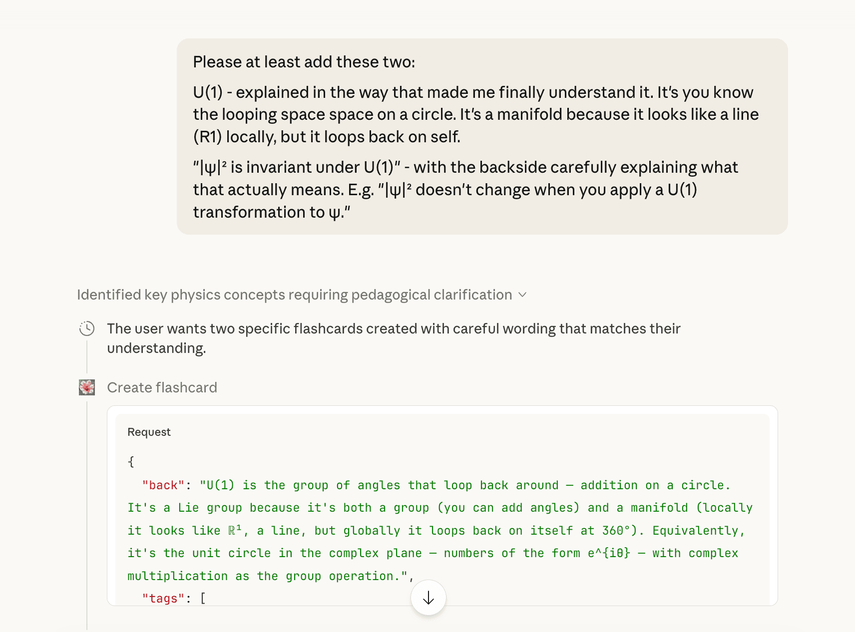855x632 pixels.
Task: Click the "tags" JSON key
Action: coord(163,599)
